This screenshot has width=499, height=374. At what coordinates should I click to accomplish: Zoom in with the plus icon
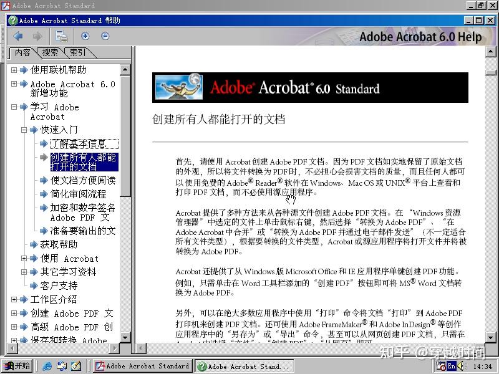[85, 36]
